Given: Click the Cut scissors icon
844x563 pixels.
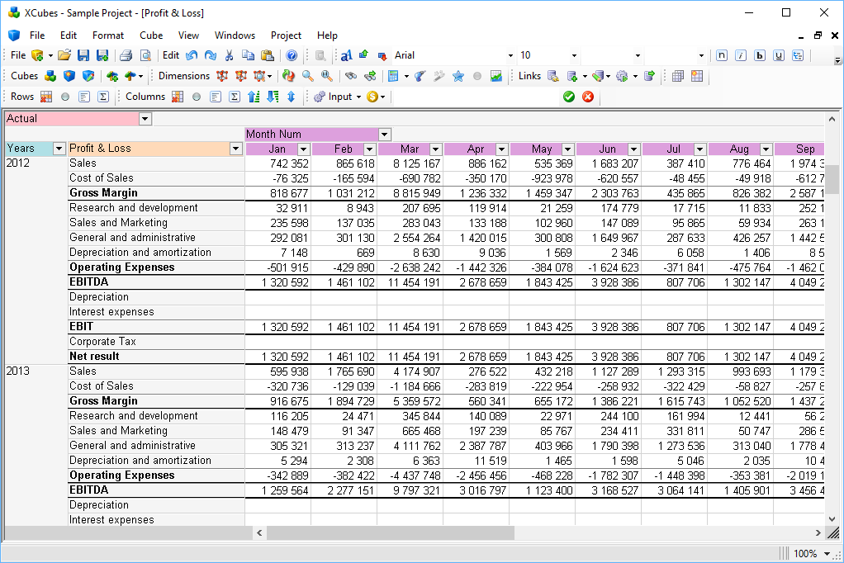Looking at the screenshot, I should click(230, 55).
